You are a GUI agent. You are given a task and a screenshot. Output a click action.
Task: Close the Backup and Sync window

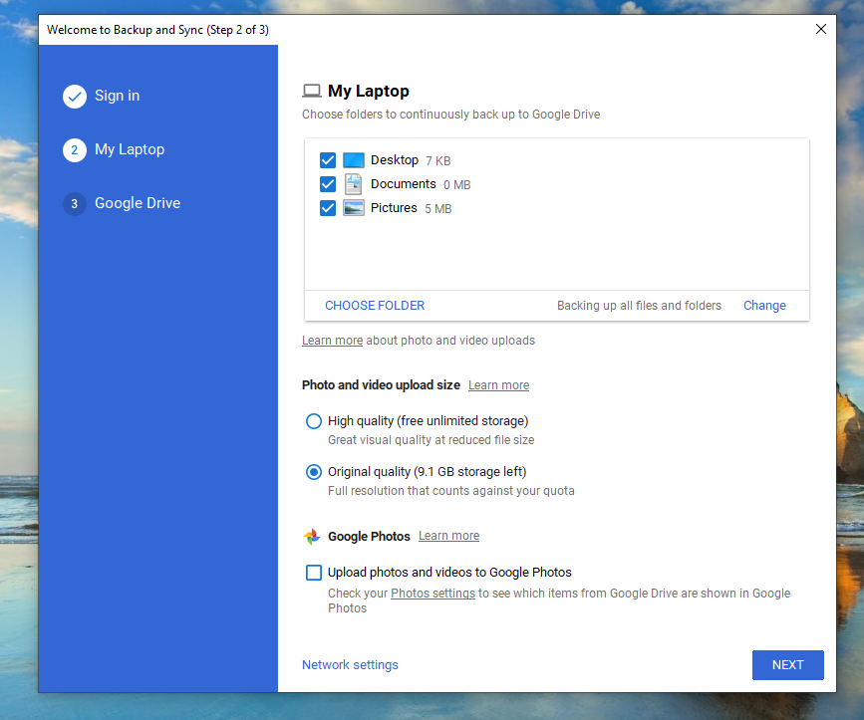821,29
